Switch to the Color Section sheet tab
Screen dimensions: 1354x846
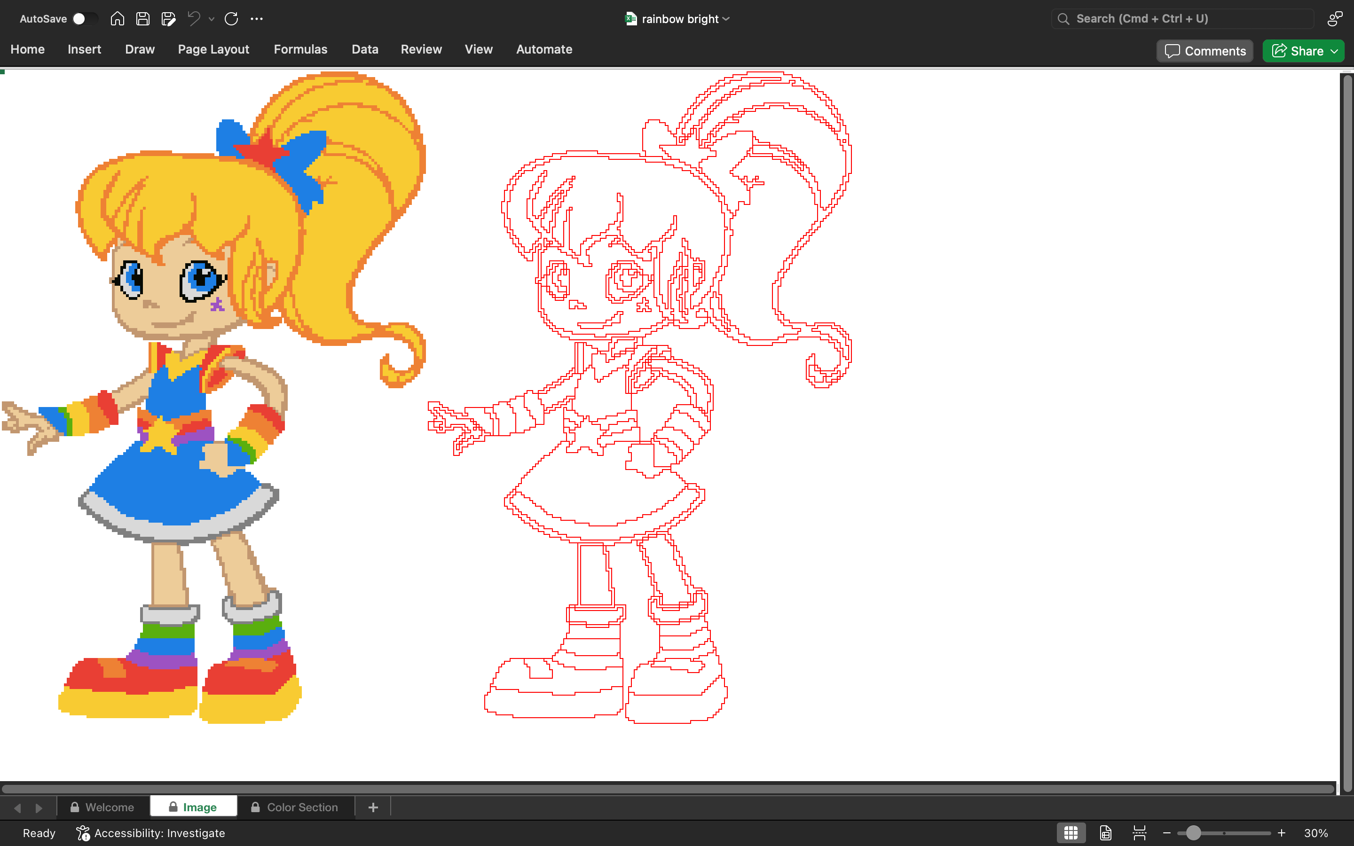click(x=296, y=807)
